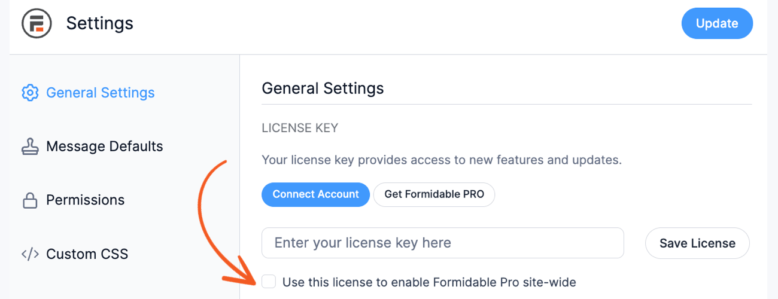Enable the site-wide license checkbox
Viewport: 778px width, 299px height.
[269, 282]
